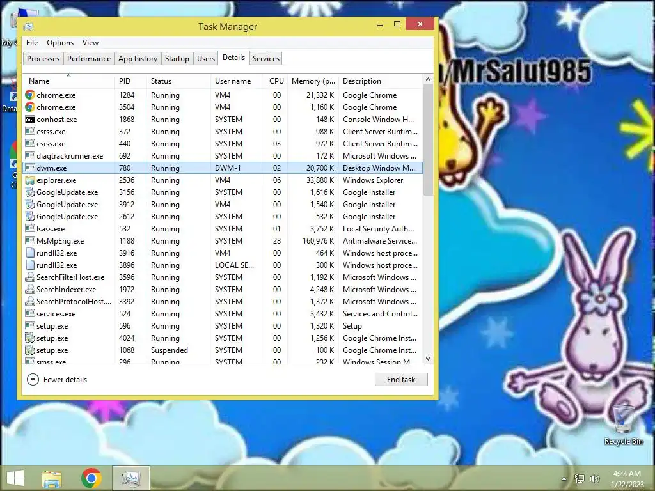Open the volume control in the system tray

[x=594, y=478]
